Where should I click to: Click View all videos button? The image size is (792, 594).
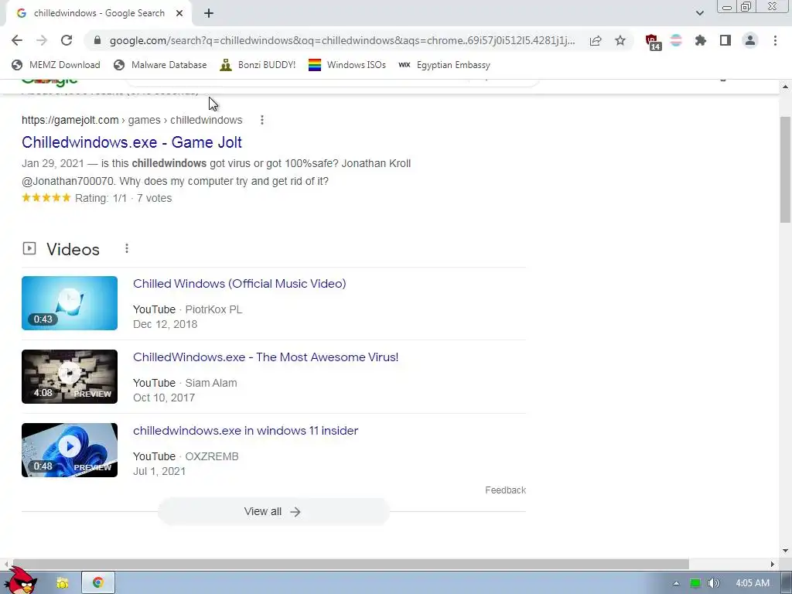(273, 512)
